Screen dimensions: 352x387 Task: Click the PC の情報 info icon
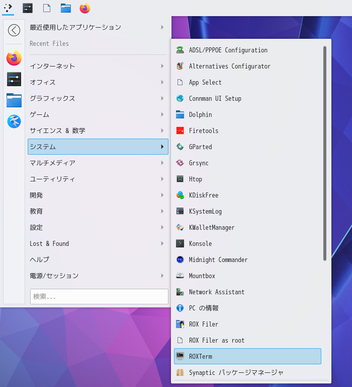[180, 308]
